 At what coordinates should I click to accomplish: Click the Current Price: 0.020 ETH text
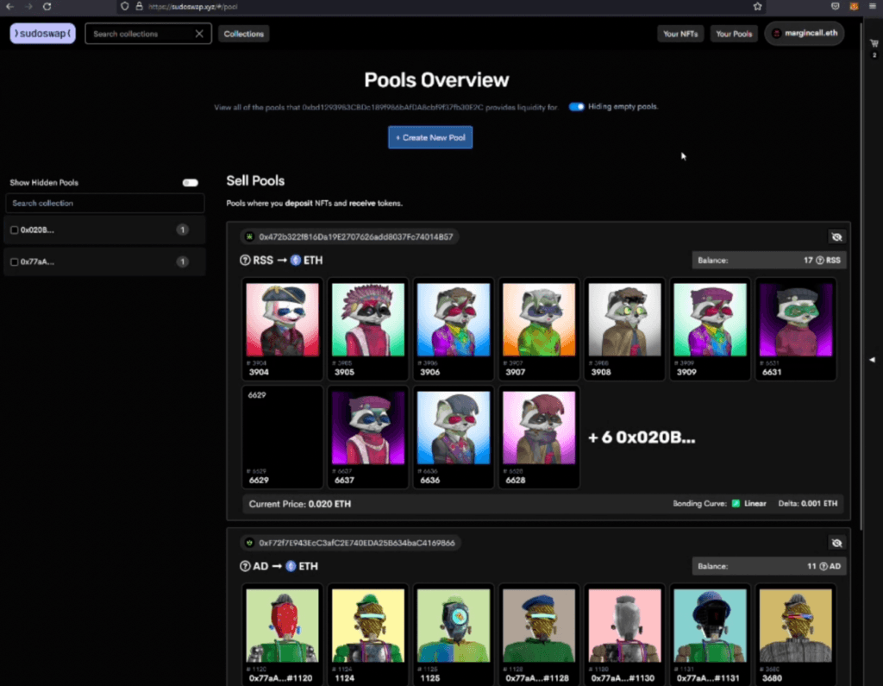299,504
